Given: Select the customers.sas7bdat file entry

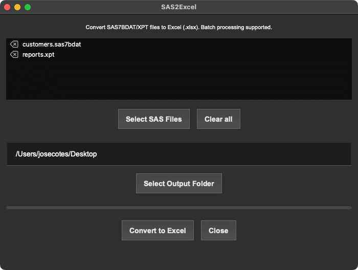Looking at the screenshot, I should [52, 44].
